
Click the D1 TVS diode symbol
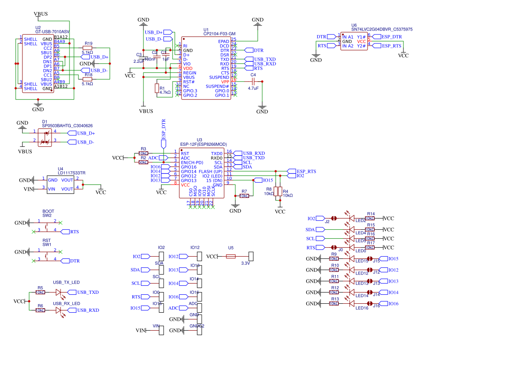[45, 138]
